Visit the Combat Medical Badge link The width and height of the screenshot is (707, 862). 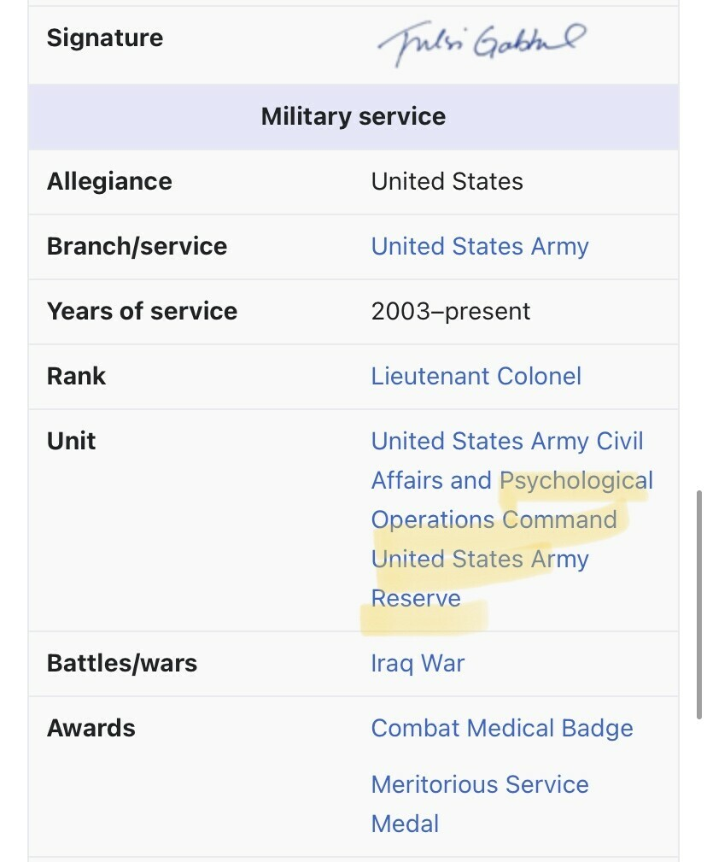502,729
